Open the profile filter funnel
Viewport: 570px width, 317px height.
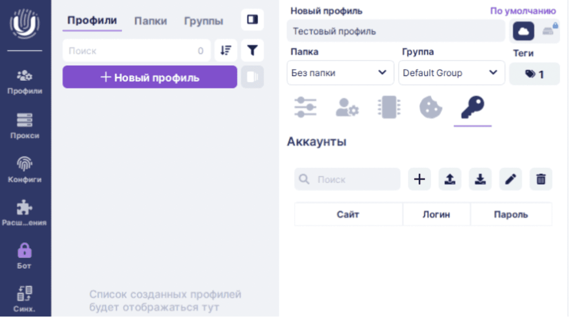(x=252, y=50)
